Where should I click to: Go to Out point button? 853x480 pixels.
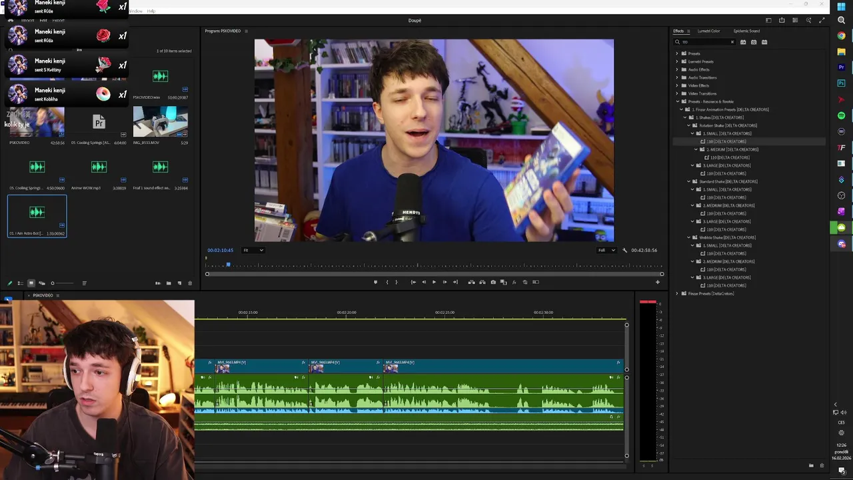(455, 282)
